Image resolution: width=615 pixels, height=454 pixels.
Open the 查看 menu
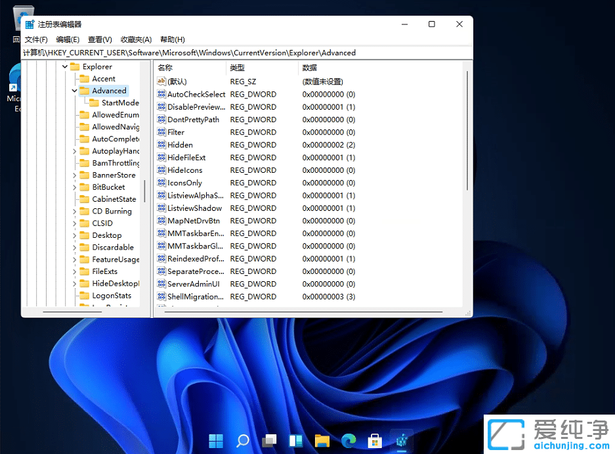[98, 39]
